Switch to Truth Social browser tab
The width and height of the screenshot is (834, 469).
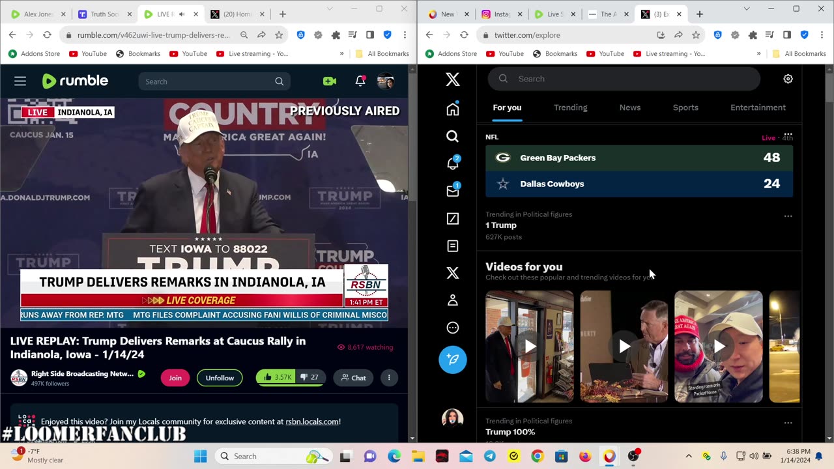(x=103, y=14)
